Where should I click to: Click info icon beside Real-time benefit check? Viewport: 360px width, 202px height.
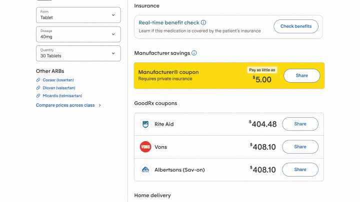[x=203, y=22]
